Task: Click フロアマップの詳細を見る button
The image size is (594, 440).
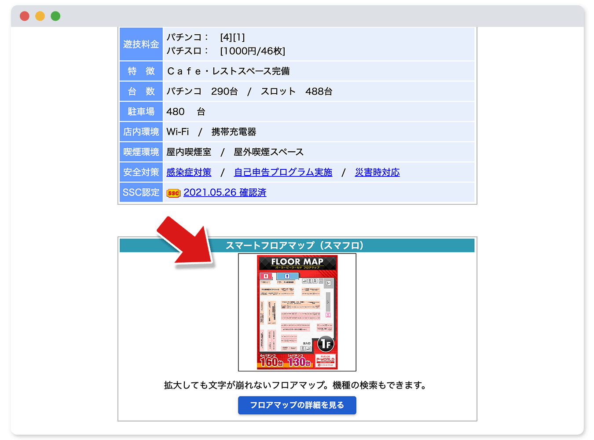Action: coord(297,405)
